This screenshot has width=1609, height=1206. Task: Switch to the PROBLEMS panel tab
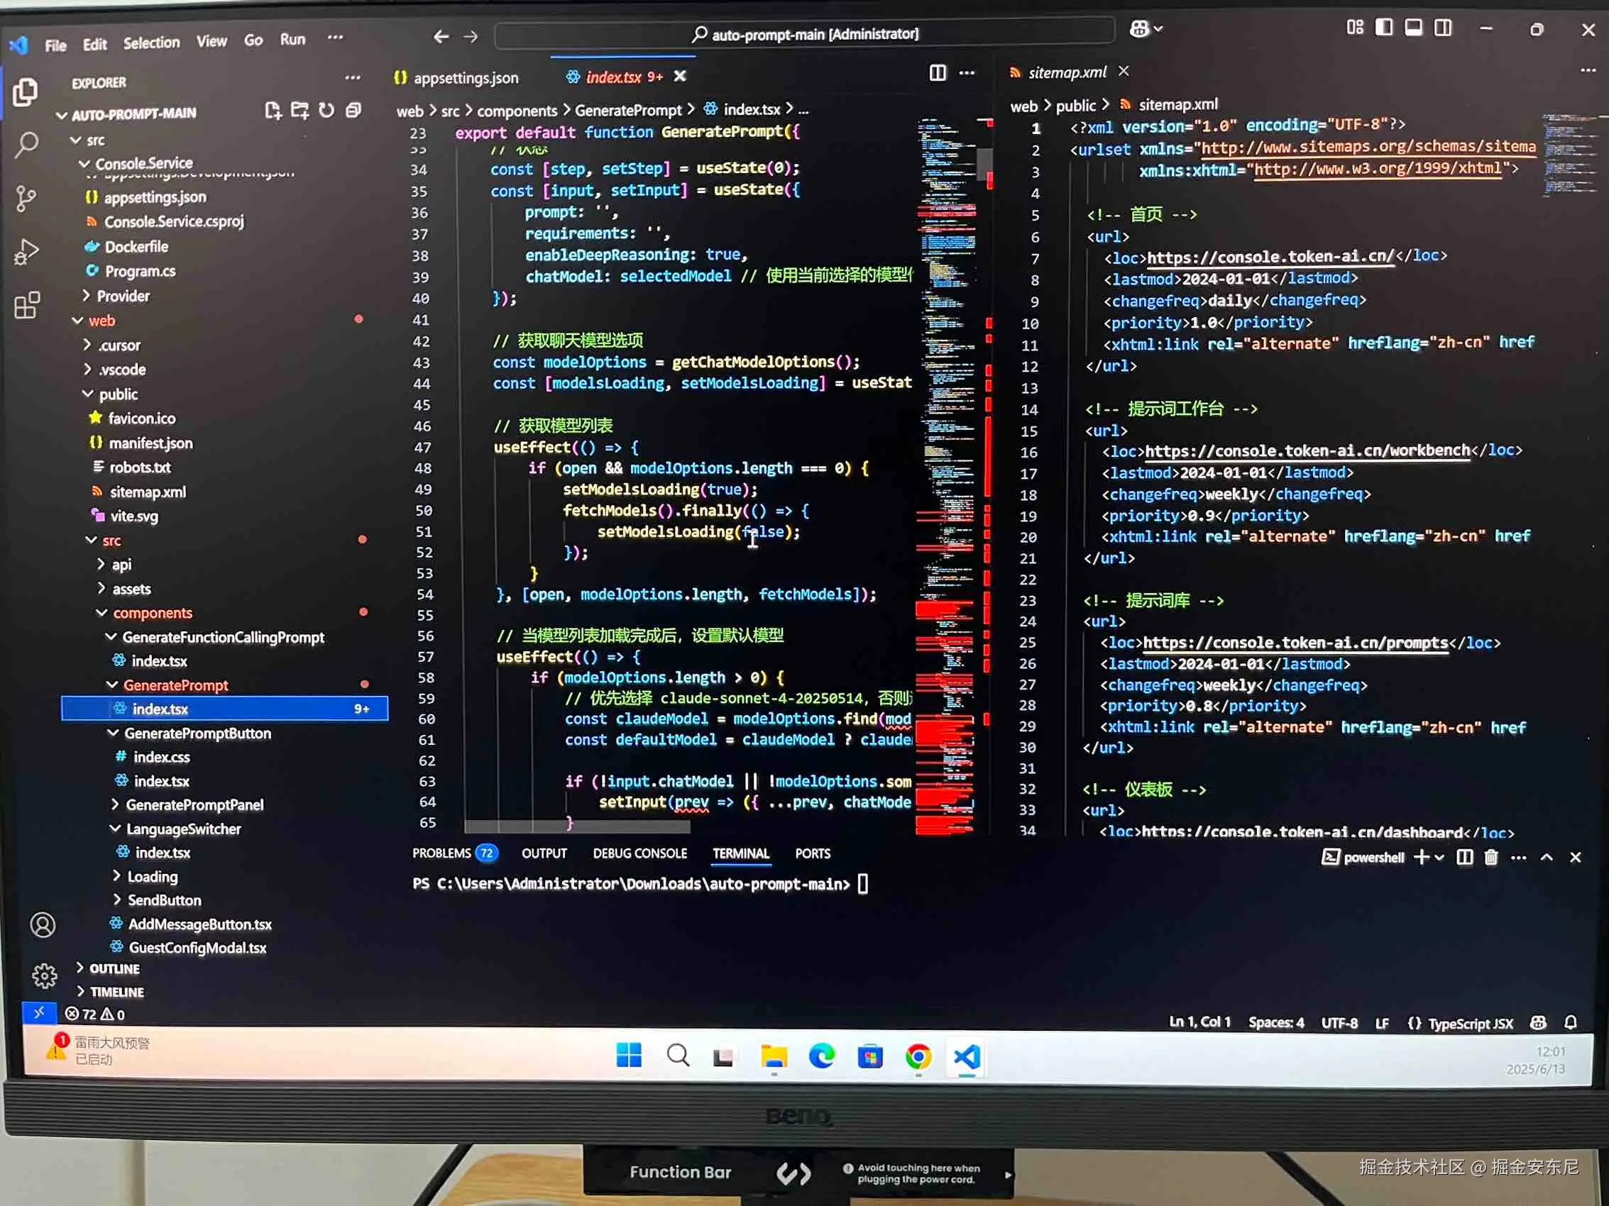[x=441, y=853]
